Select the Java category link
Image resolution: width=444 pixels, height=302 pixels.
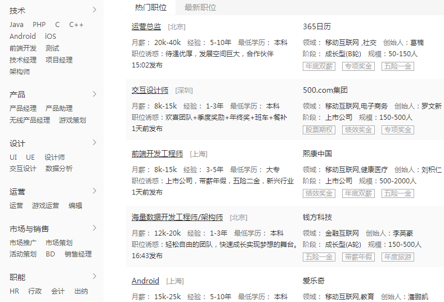click(x=16, y=25)
